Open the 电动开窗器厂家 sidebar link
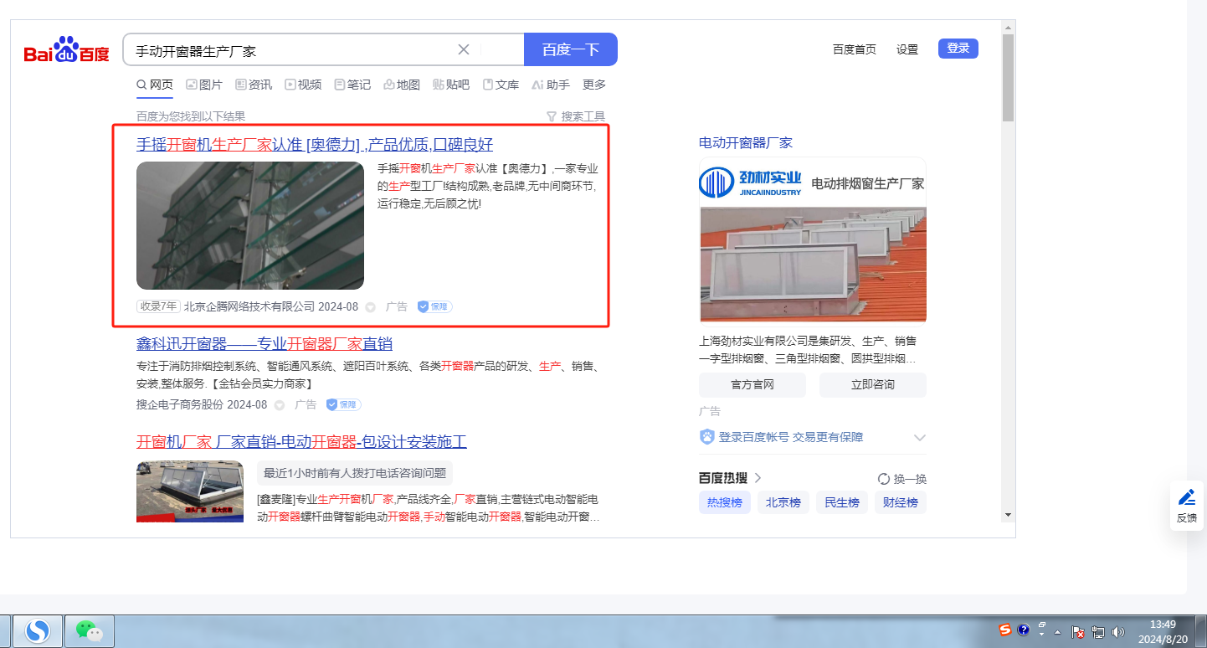The image size is (1207, 648). [746, 143]
